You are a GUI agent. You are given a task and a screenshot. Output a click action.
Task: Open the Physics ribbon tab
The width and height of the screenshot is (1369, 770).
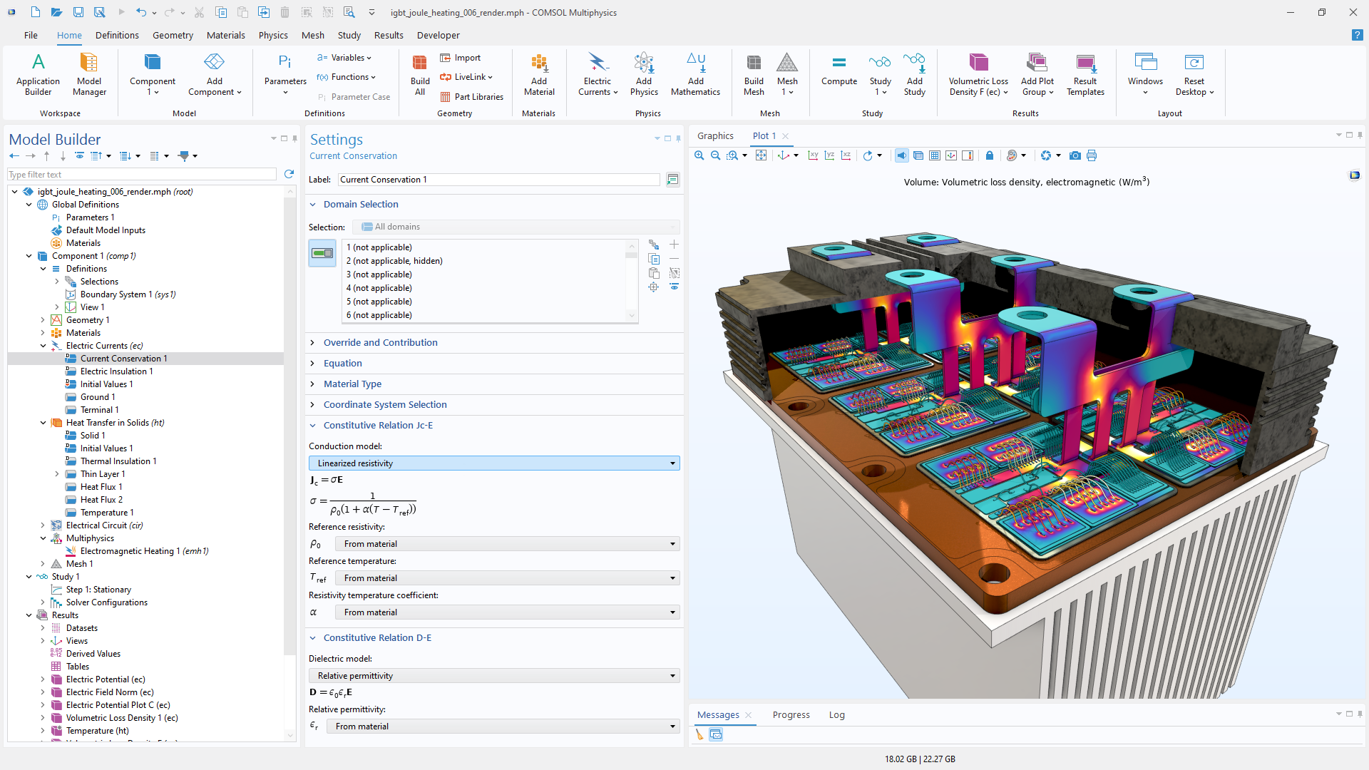pos(273,35)
